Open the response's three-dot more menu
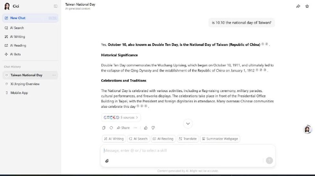This screenshot has width=315, height=176. pyautogui.click(x=135, y=128)
